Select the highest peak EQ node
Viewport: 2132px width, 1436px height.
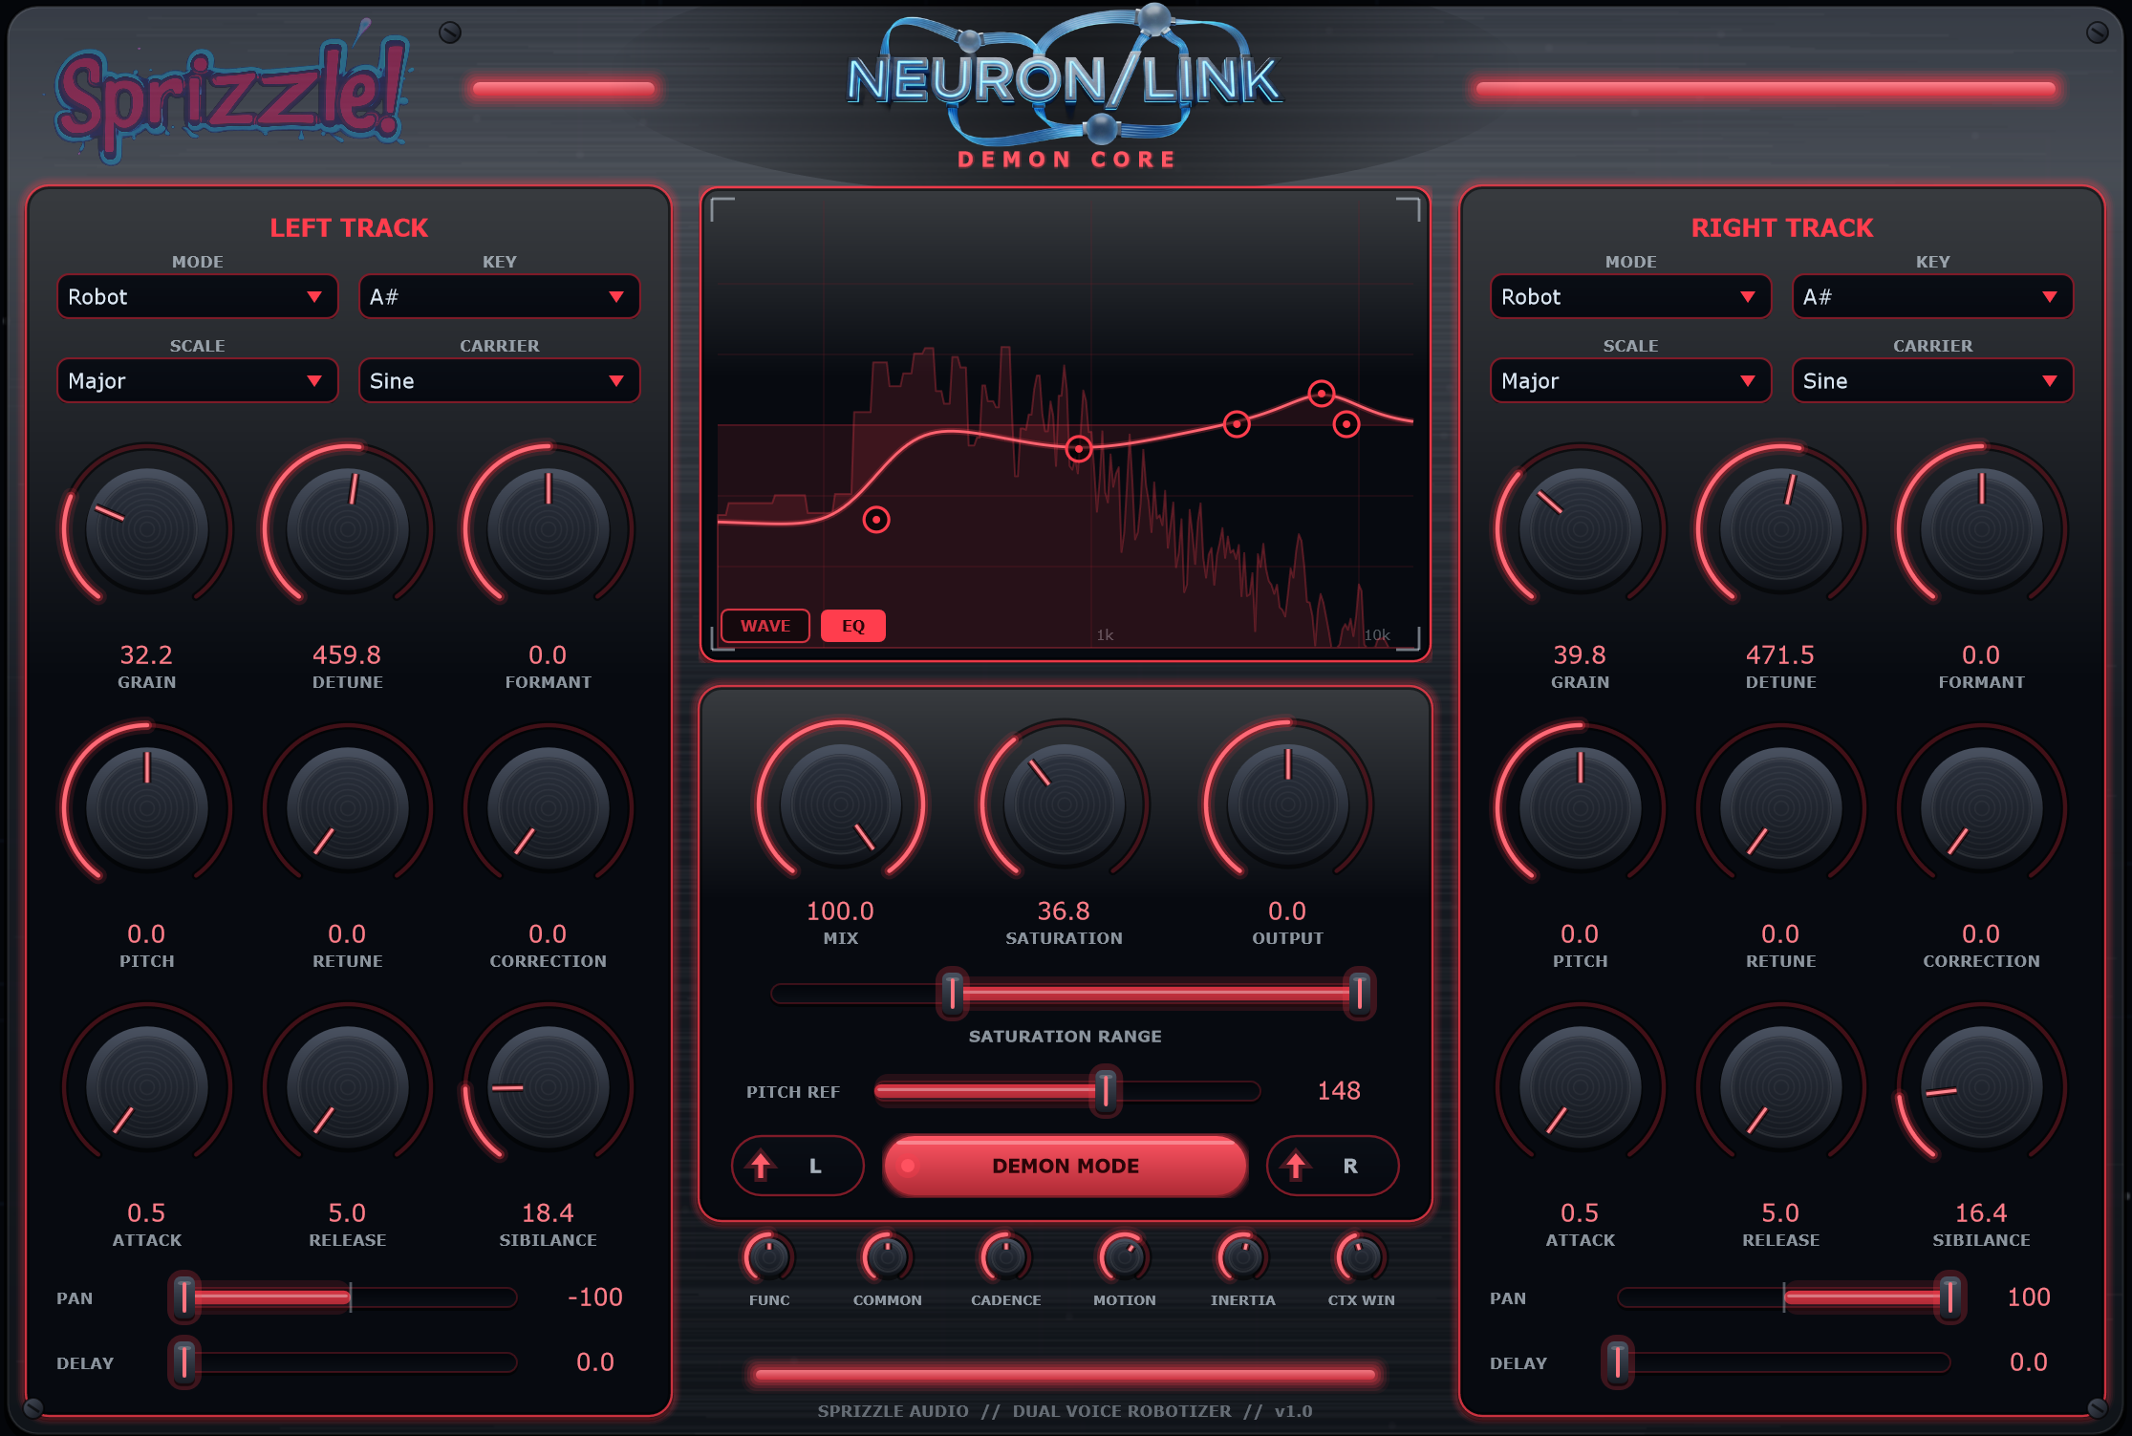click(1322, 394)
